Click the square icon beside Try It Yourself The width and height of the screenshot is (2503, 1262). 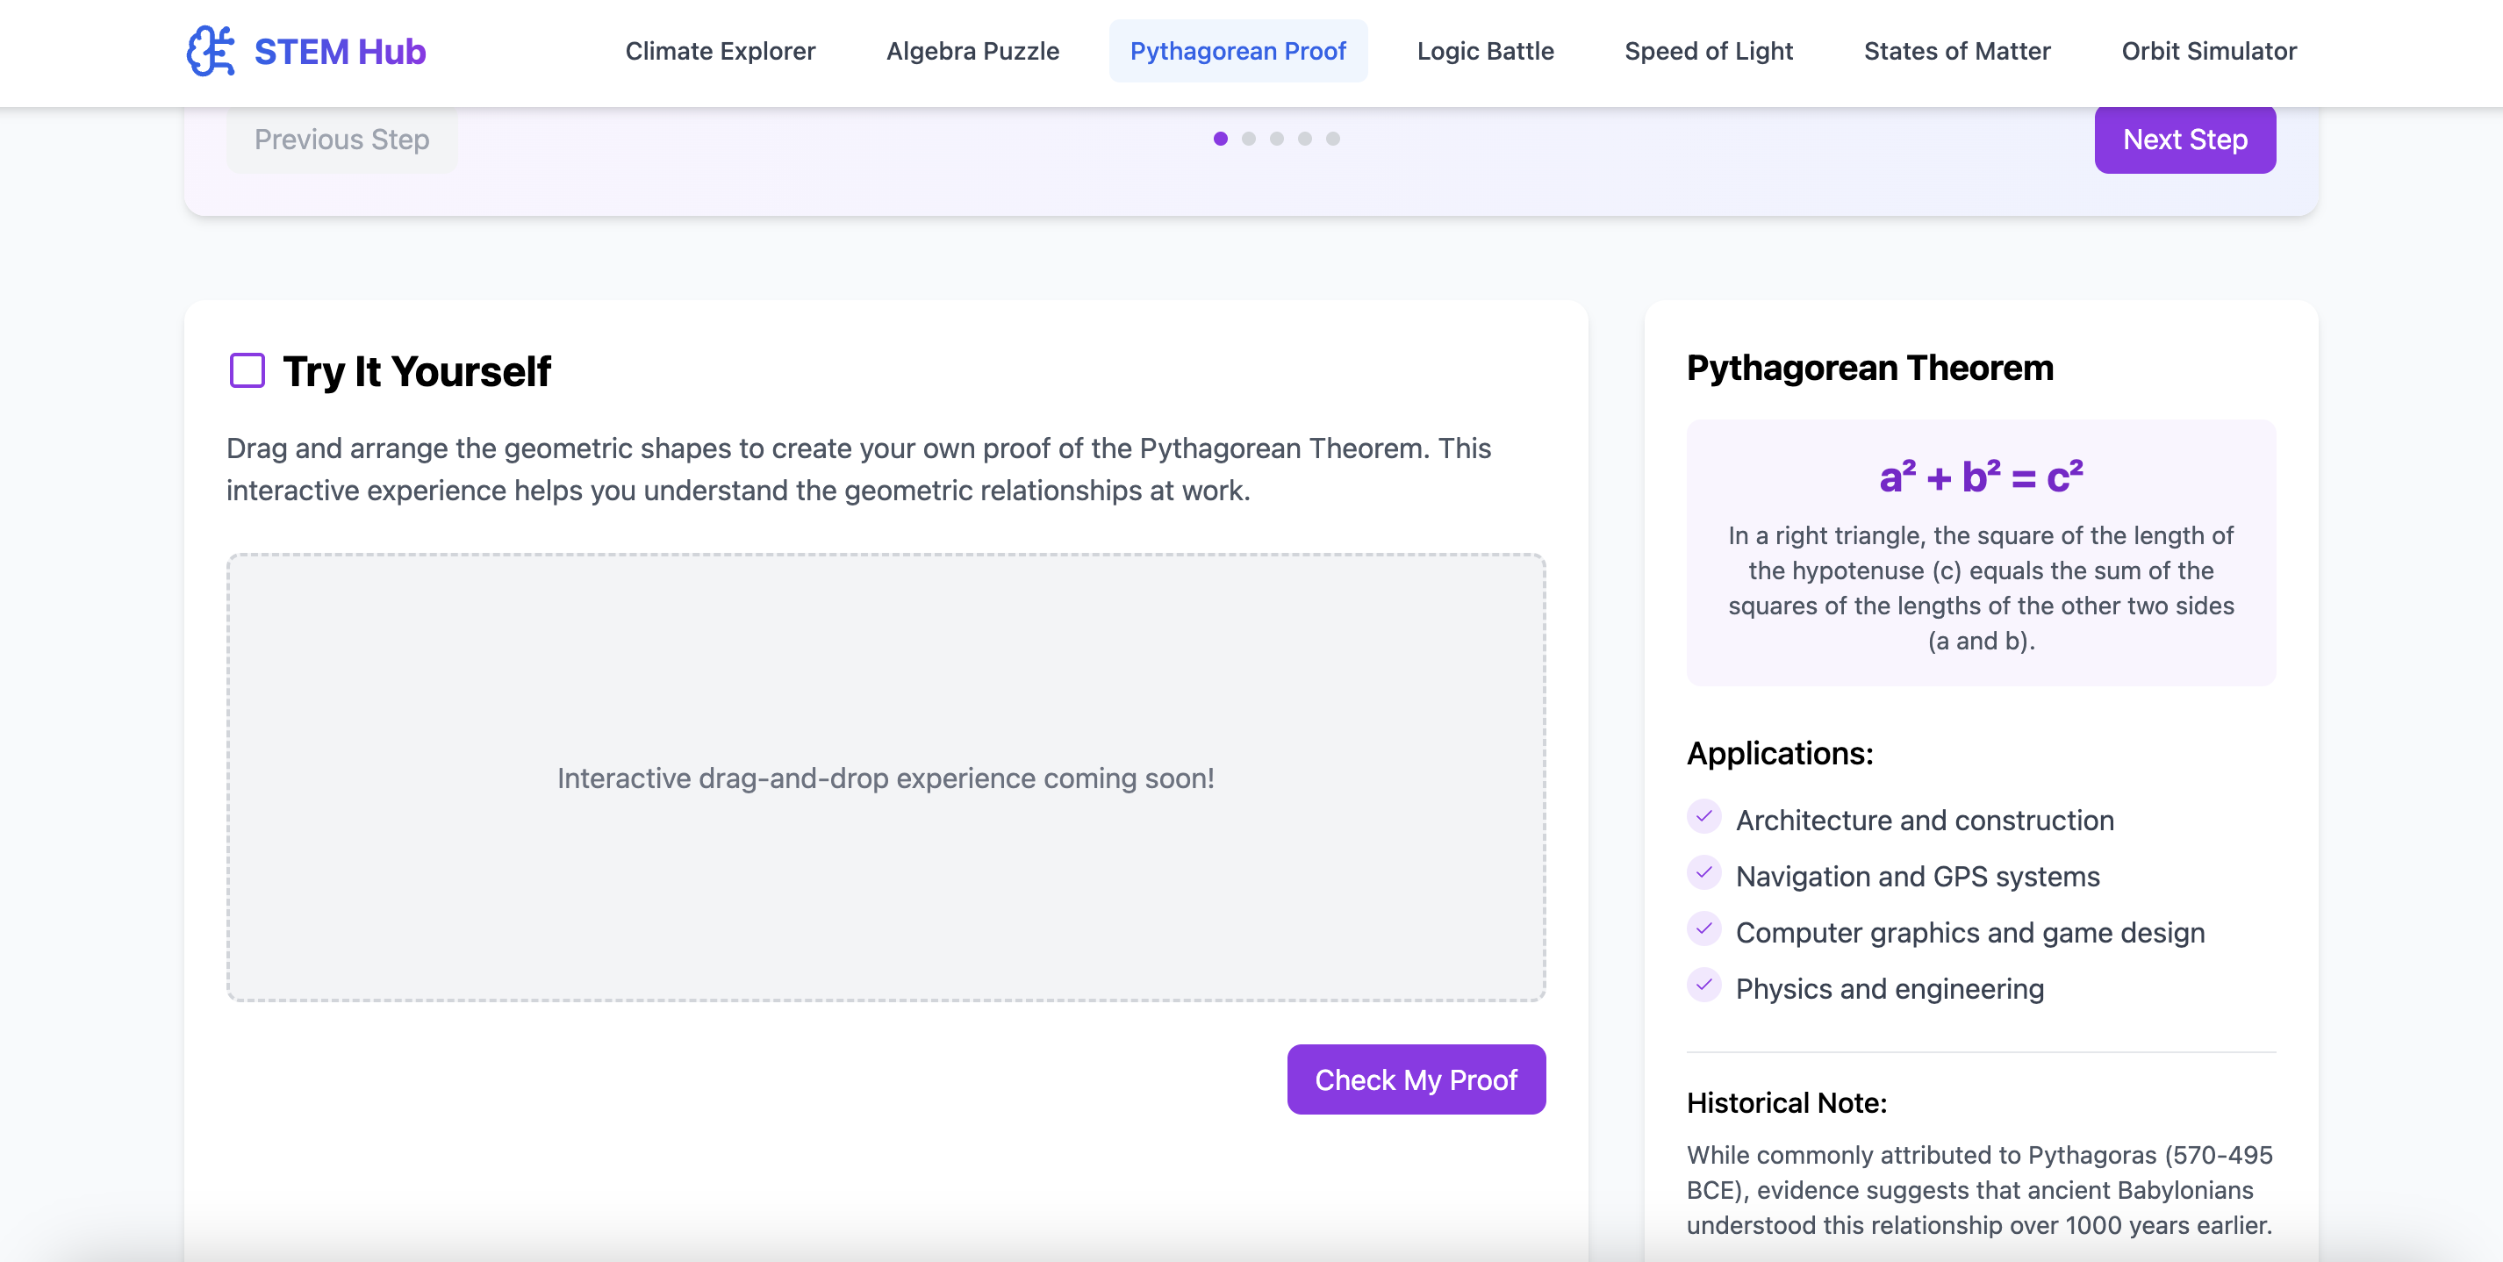pyautogui.click(x=247, y=370)
